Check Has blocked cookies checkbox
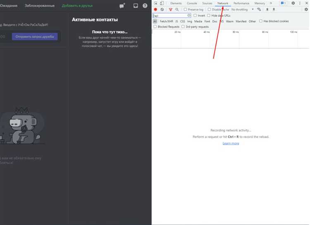Screen dimensions: 310x225 (x=261, y=21)
